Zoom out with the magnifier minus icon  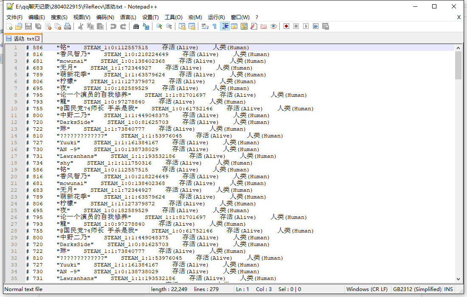(x=169, y=26)
